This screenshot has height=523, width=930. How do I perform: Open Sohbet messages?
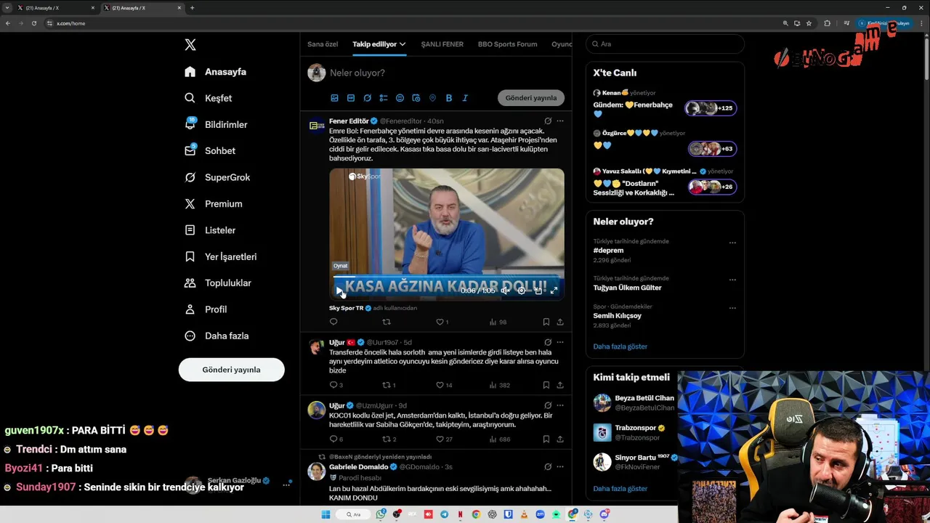[x=210, y=150]
